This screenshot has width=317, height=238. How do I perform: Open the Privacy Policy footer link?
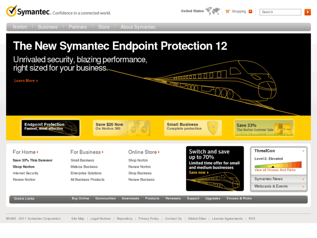pos(149,218)
